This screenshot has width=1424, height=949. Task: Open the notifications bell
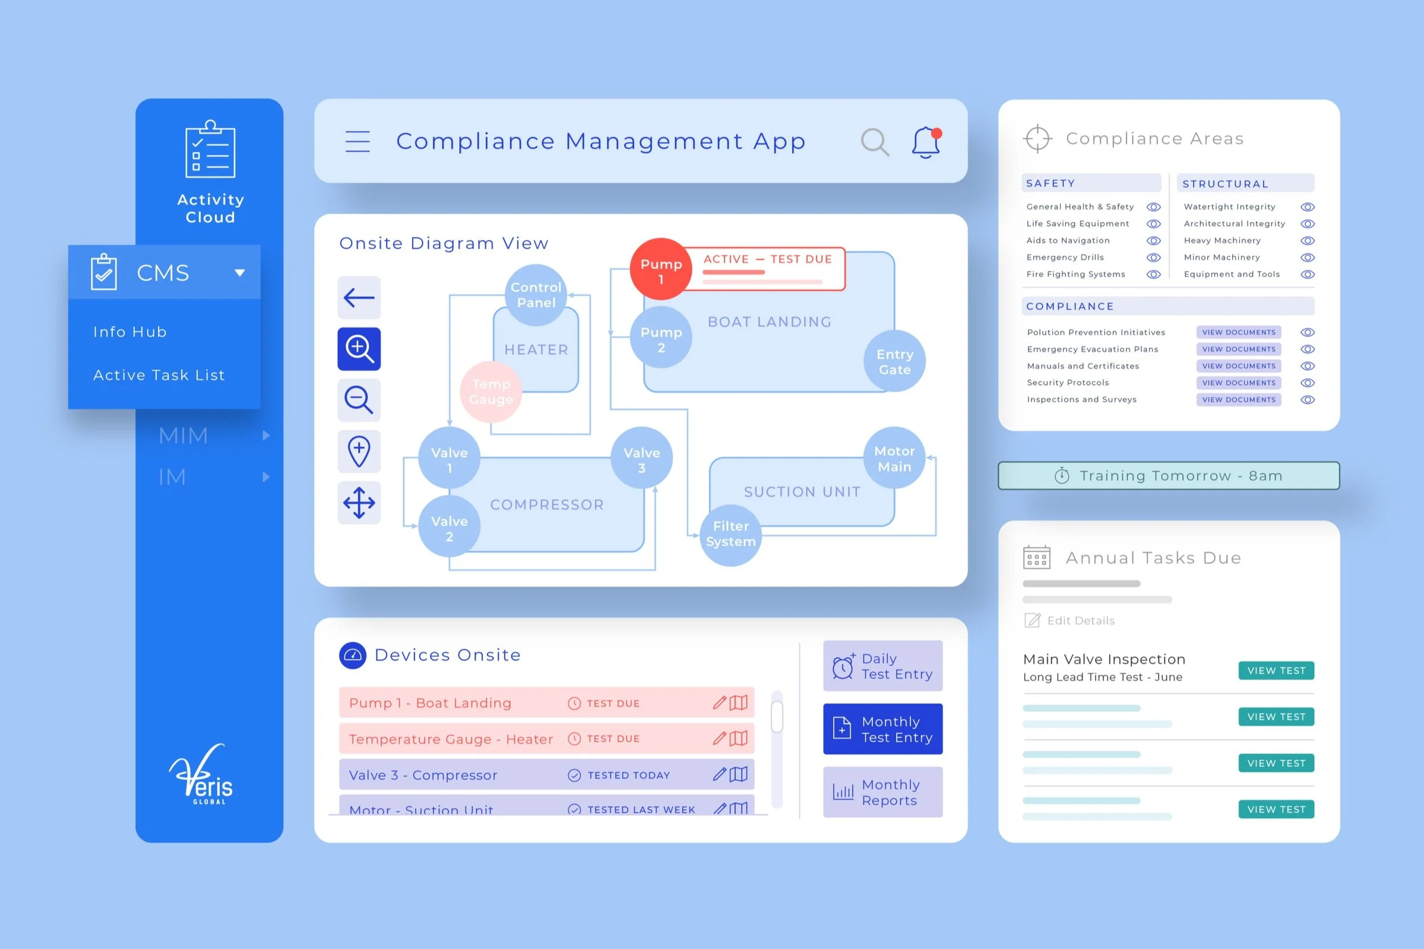click(926, 142)
